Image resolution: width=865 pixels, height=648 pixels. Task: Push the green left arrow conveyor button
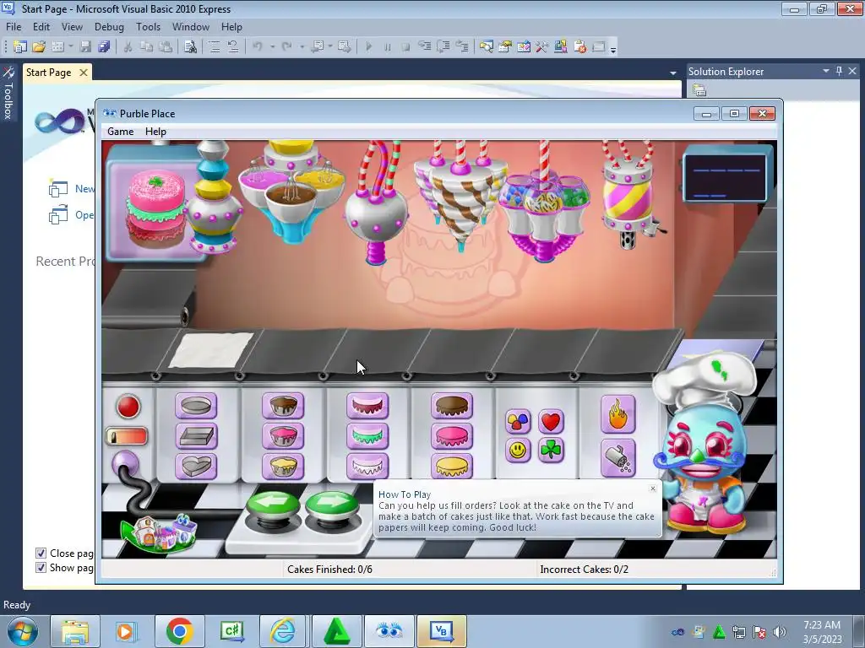(274, 505)
